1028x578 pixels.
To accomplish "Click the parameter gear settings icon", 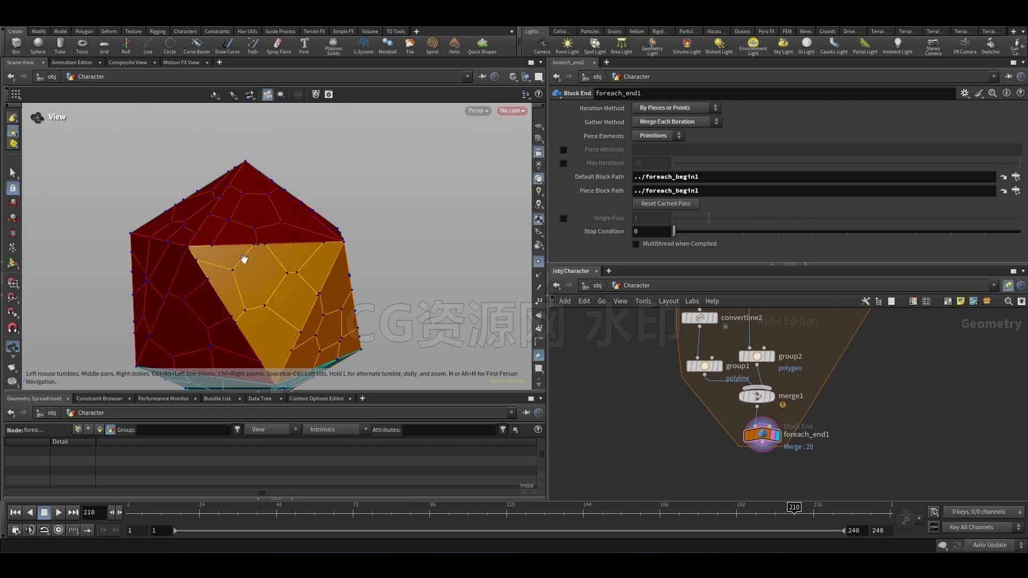I will click(964, 93).
